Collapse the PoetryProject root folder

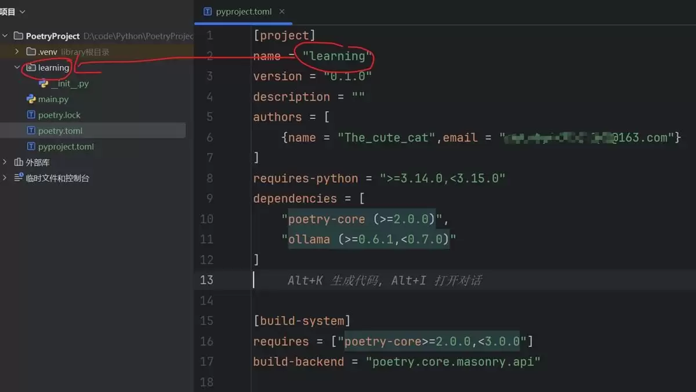click(x=5, y=36)
